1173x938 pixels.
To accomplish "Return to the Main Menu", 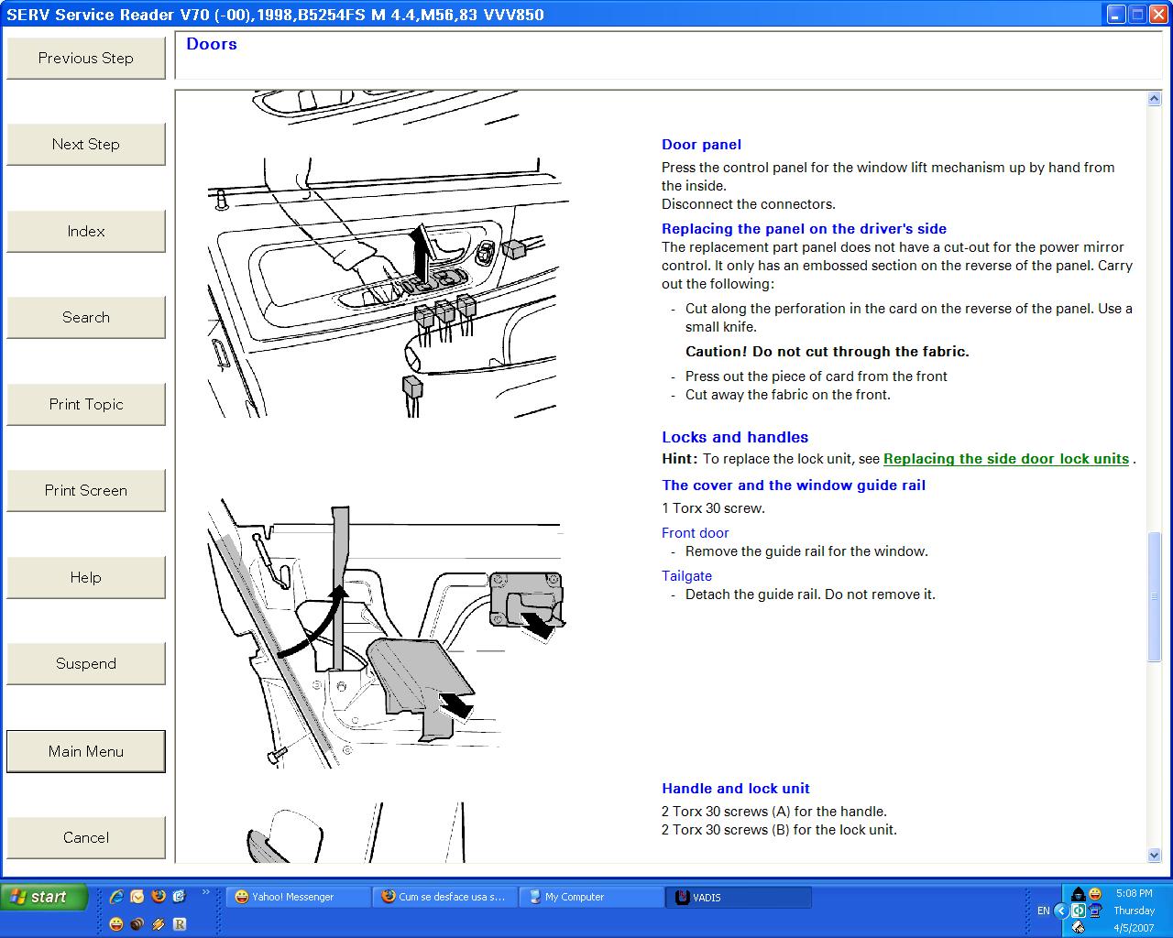I will [86, 751].
